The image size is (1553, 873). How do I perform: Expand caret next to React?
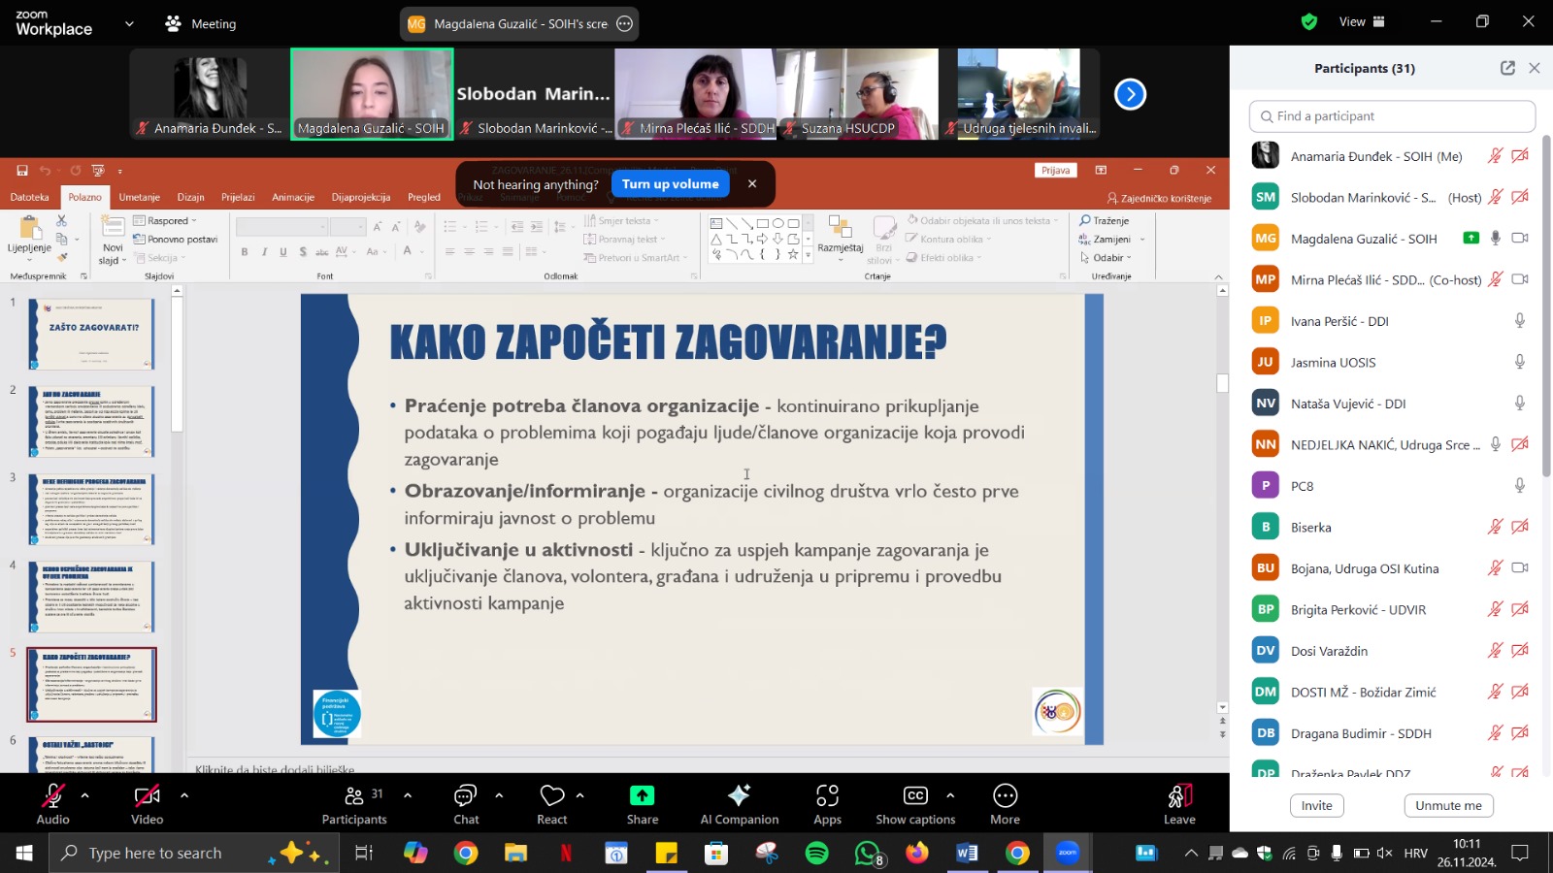pos(579,795)
